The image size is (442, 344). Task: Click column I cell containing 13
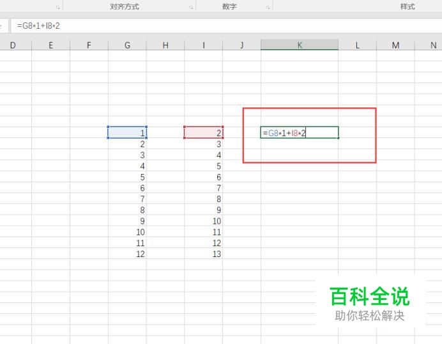coord(204,254)
